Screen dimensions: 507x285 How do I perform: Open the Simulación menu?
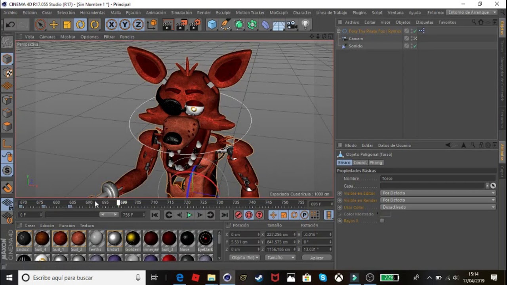coord(181,13)
